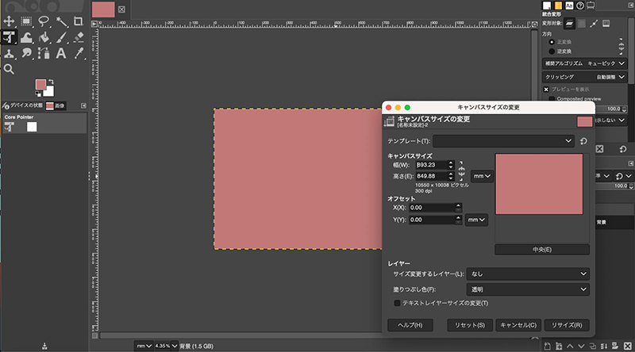Select the Paintbrush tool
Screen dimensions: 635x352
[62, 37]
